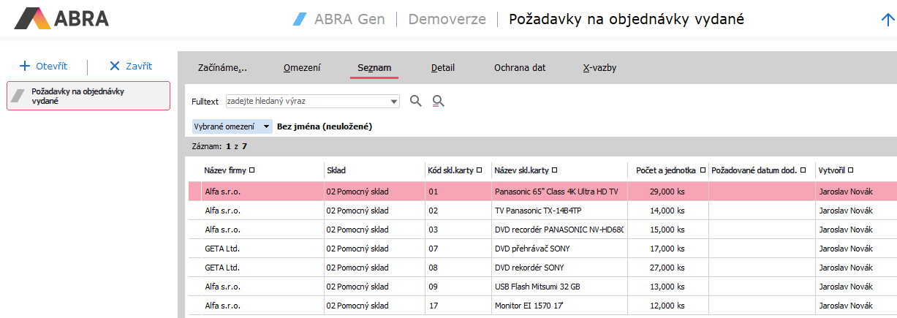The width and height of the screenshot is (897, 318).
Task: Click the ABRA Gen blue stripe icon
Action: (x=300, y=18)
